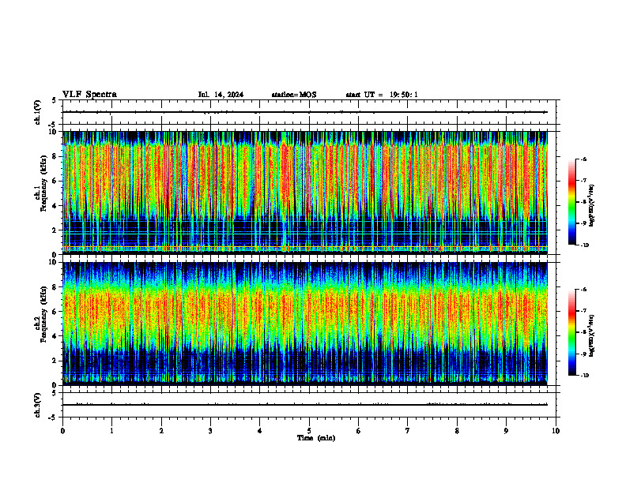Click time axis tick label "2"
The image size is (626, 483).
tap(161, 431)
